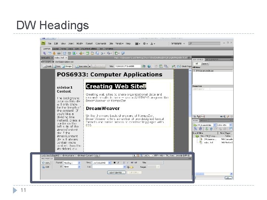Insert a Comment icon
The height and width of the screenshot is (200, 267).
[x=97, y=53]
